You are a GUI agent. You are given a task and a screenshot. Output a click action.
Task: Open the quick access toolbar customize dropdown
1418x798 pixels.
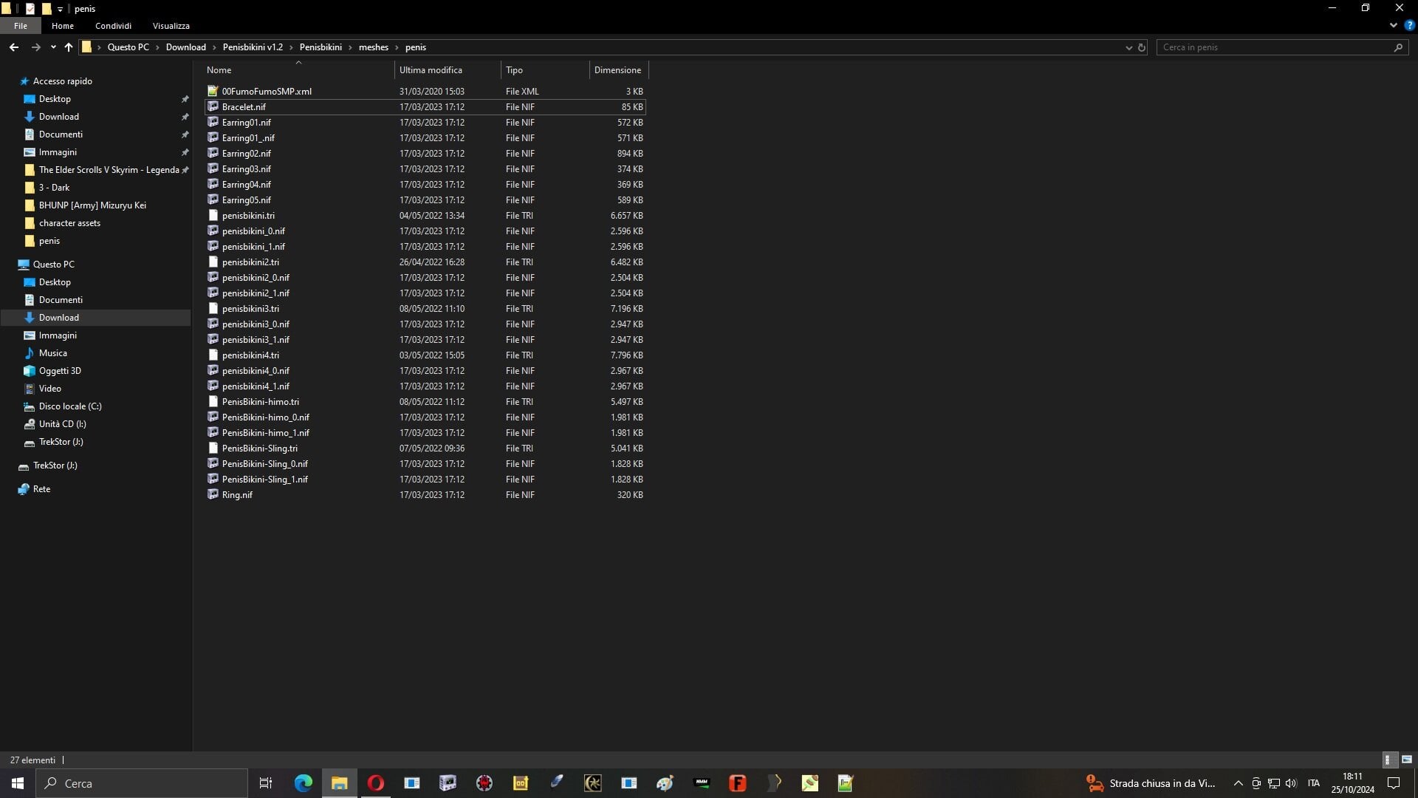click(x=60, y=9)
